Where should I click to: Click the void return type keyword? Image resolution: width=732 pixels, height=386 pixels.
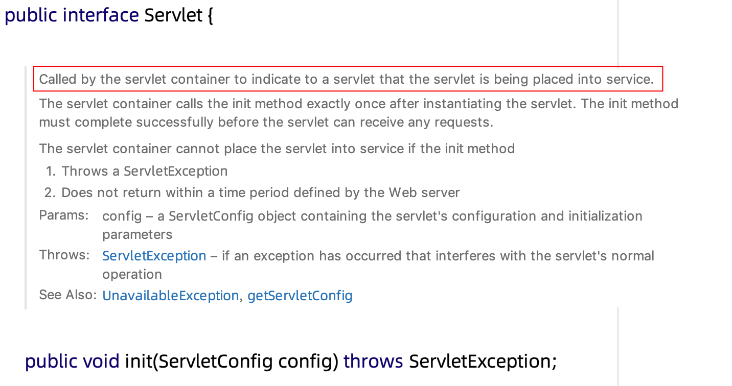coord(101,361)
